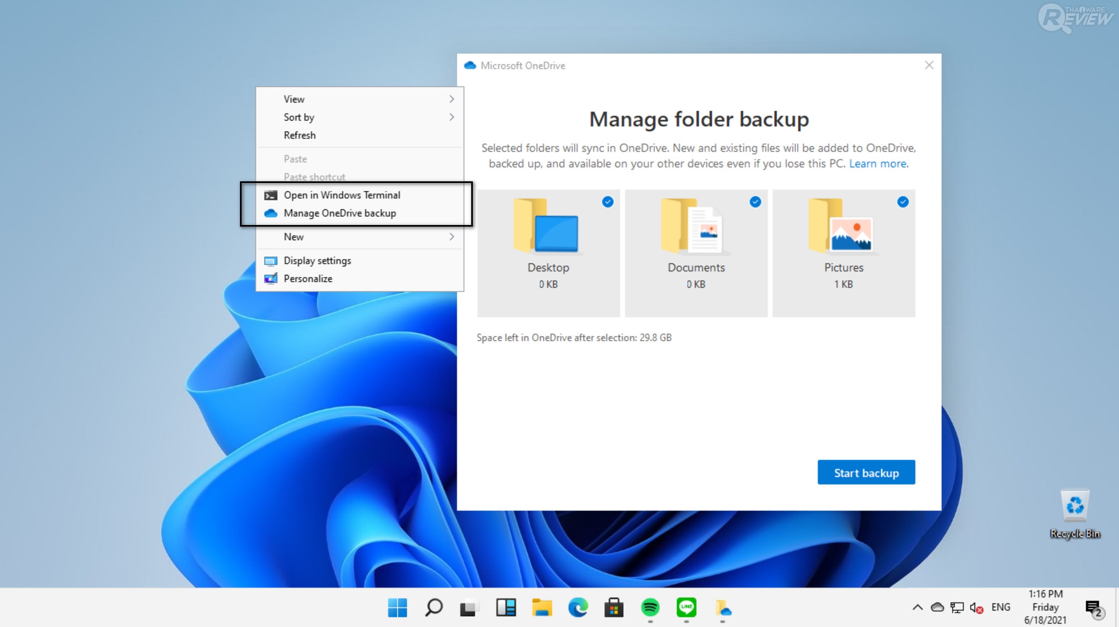This screenshot has height=627, width=1119.
Task: Click the Start backup button
Action: pyautogui.click(x=866, y=472)
